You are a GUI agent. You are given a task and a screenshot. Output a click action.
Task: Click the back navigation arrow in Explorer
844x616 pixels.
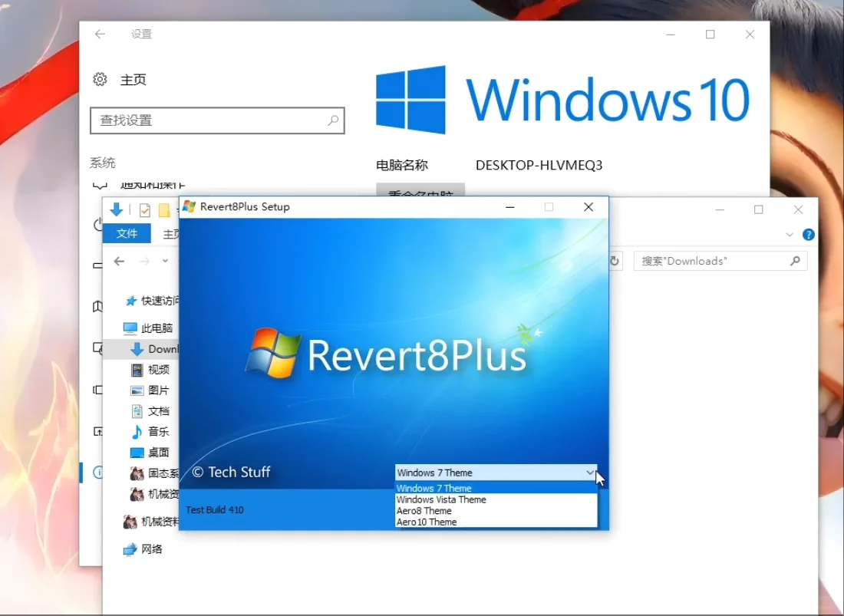(x=119, y=261)
